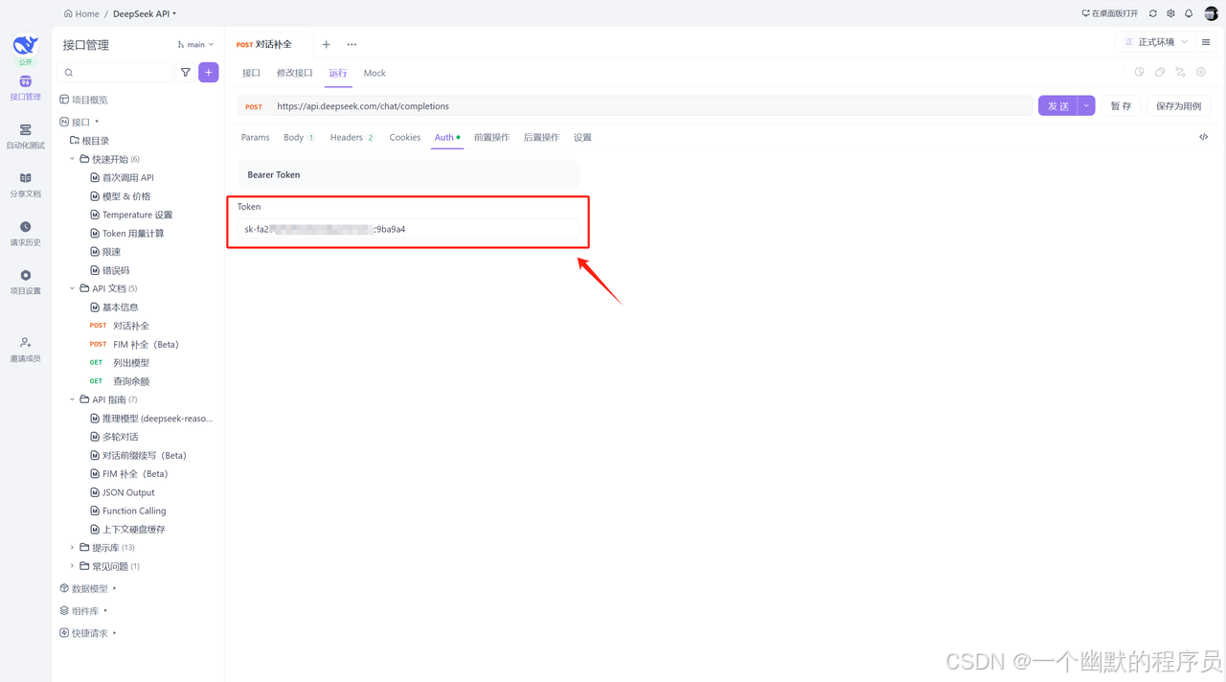Open the dropdown arrow next to 发送
The image size is (1226, 682).
pyautogui.click(x=1086, y=105)
